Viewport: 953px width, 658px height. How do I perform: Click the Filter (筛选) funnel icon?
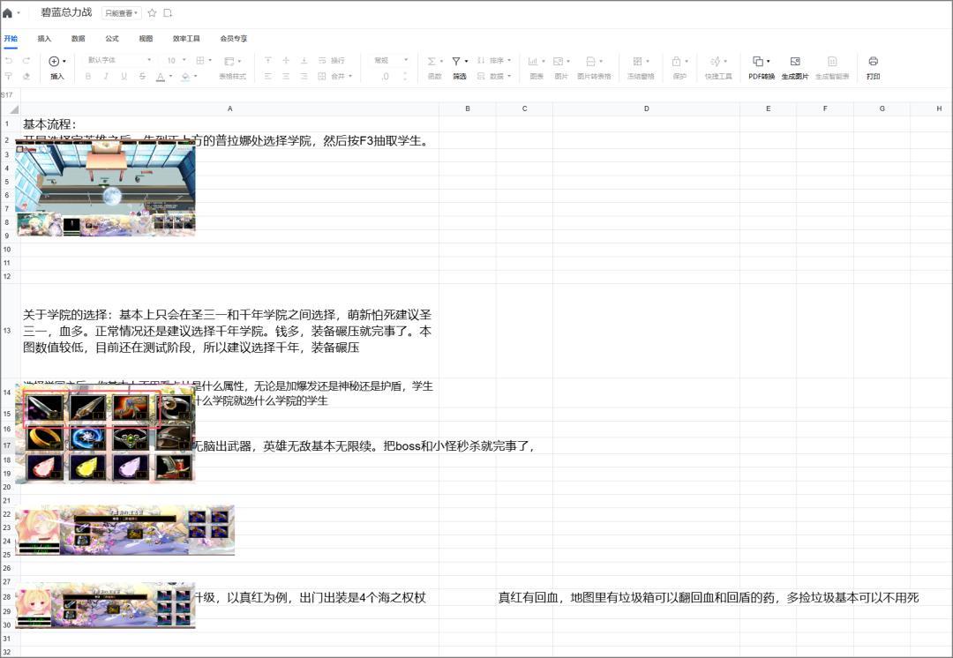[456, 62]
